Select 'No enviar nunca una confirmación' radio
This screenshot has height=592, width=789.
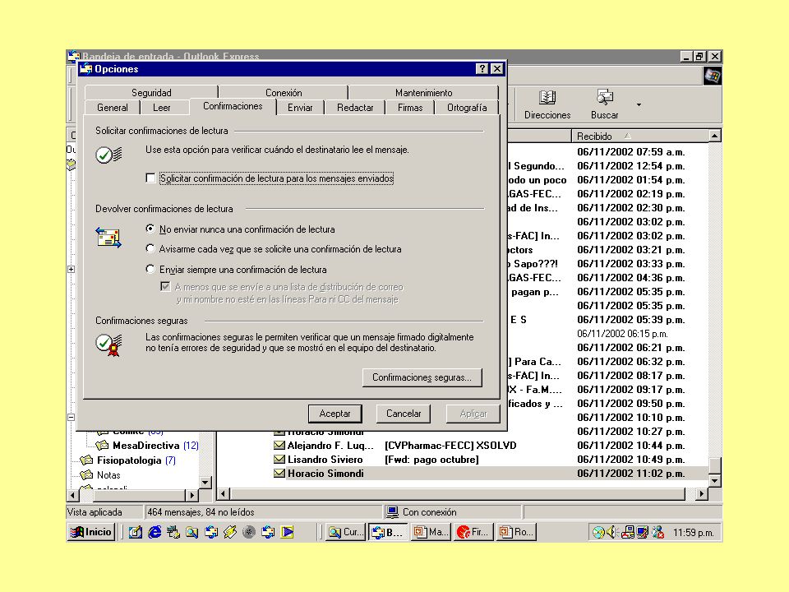tap(150, 229)
